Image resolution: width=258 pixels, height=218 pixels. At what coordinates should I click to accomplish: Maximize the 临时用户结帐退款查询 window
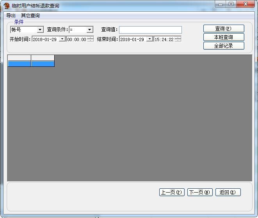[231, 4]
